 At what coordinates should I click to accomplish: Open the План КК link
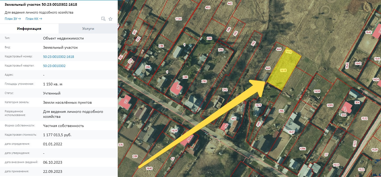[34, 19]
